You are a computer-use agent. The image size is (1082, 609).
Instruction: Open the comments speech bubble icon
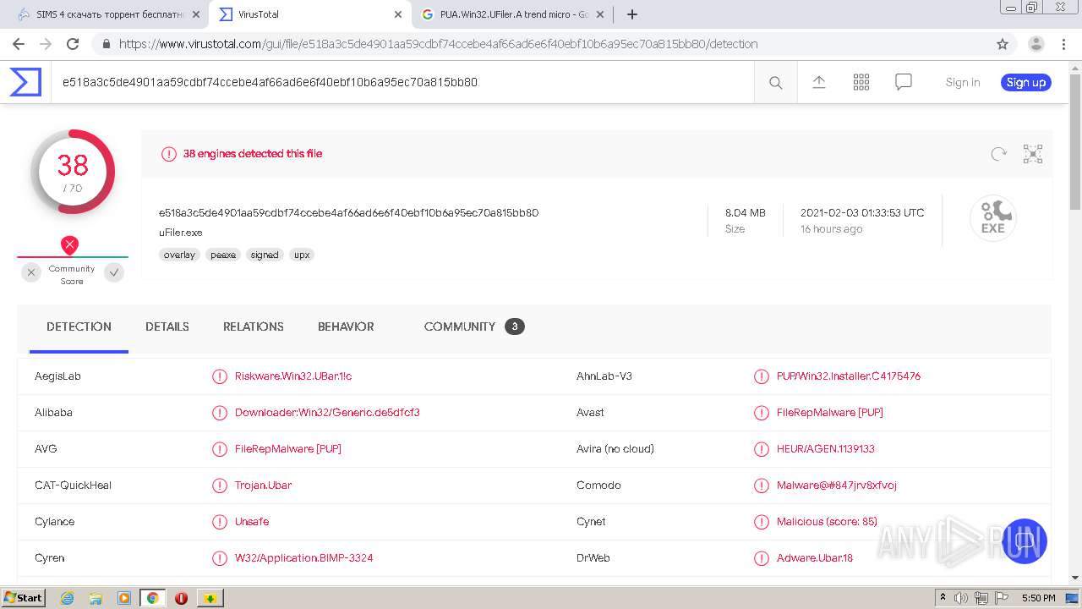[x=903, y=82]
